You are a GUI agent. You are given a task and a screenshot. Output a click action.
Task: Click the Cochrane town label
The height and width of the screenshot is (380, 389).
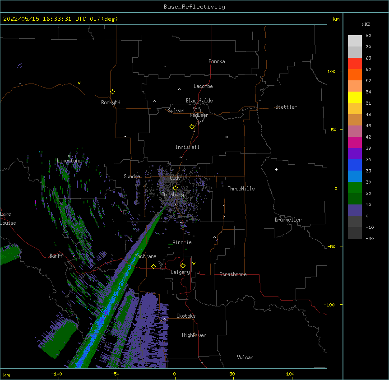click(x=145, y=256)
